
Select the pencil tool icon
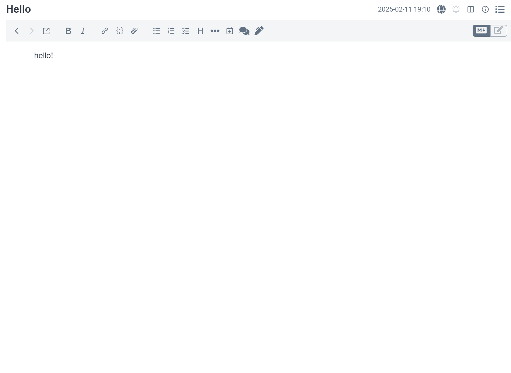click(259, 31)
